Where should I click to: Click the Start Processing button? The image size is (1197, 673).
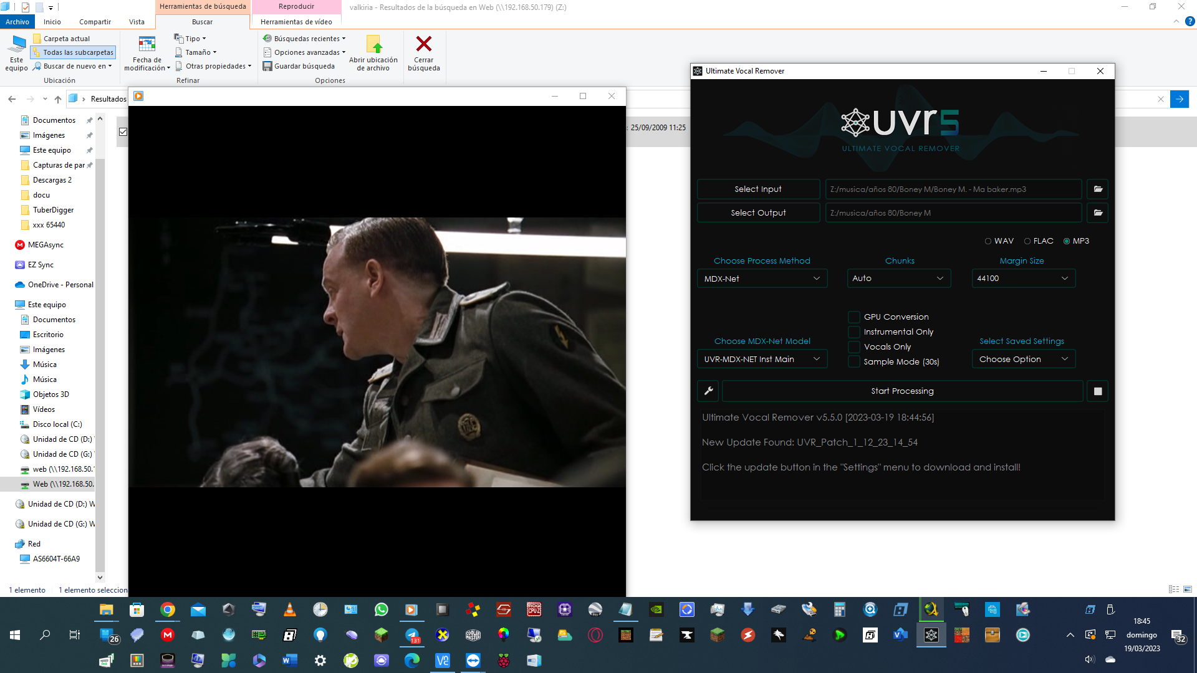point(902,391)
